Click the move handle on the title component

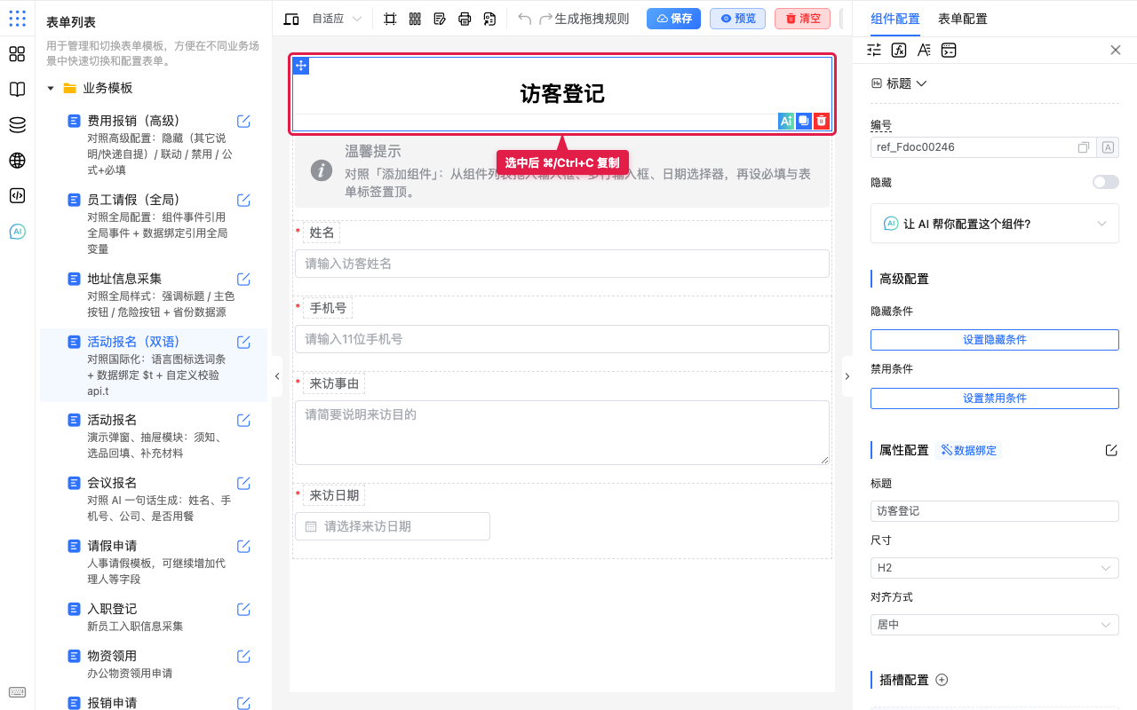[x=301, y=66]
